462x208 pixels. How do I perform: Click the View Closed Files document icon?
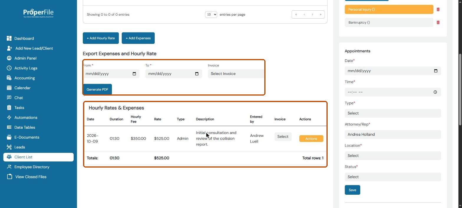point(10,177)
